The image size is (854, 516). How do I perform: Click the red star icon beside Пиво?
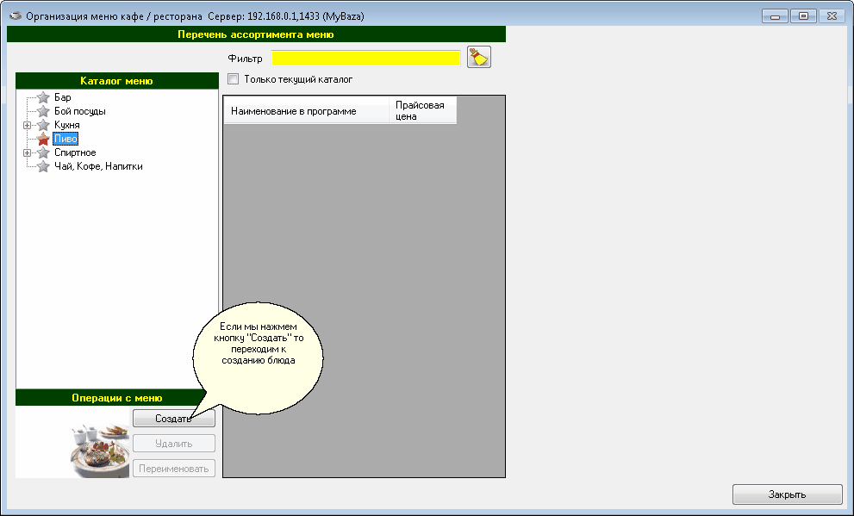point(43,139)
